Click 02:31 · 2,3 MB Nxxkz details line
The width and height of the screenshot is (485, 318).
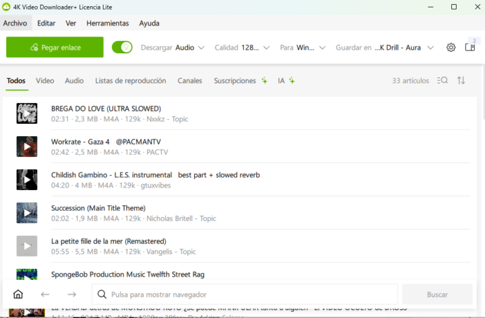119,119
